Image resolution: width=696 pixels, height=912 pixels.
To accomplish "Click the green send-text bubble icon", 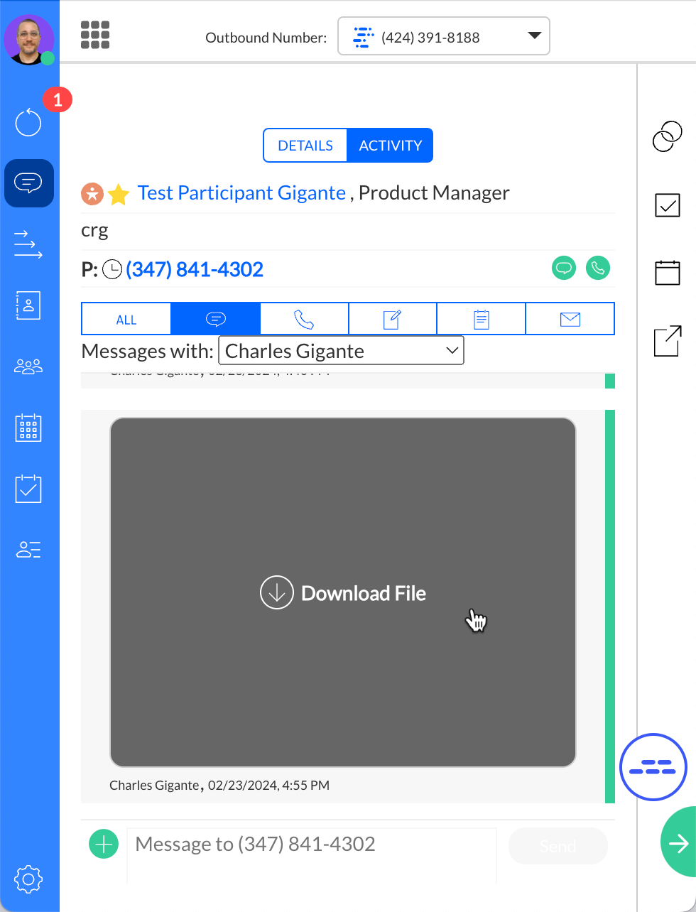I will click(x=564, y=268).
